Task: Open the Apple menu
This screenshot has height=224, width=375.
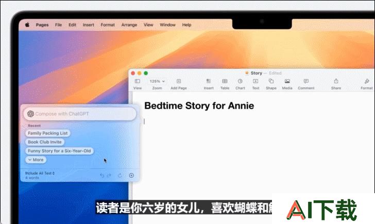Action: point(27,25)
